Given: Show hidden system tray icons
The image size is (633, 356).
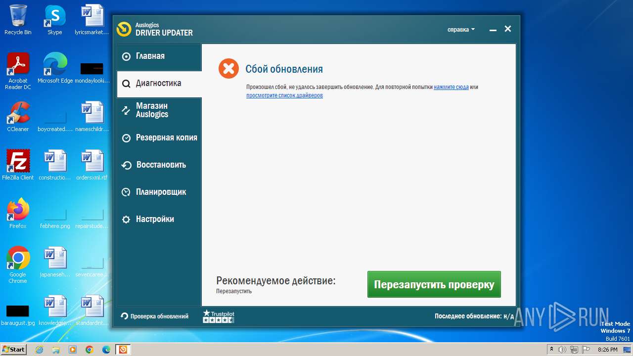Looking at the screenshot, I should click(551, 350).
